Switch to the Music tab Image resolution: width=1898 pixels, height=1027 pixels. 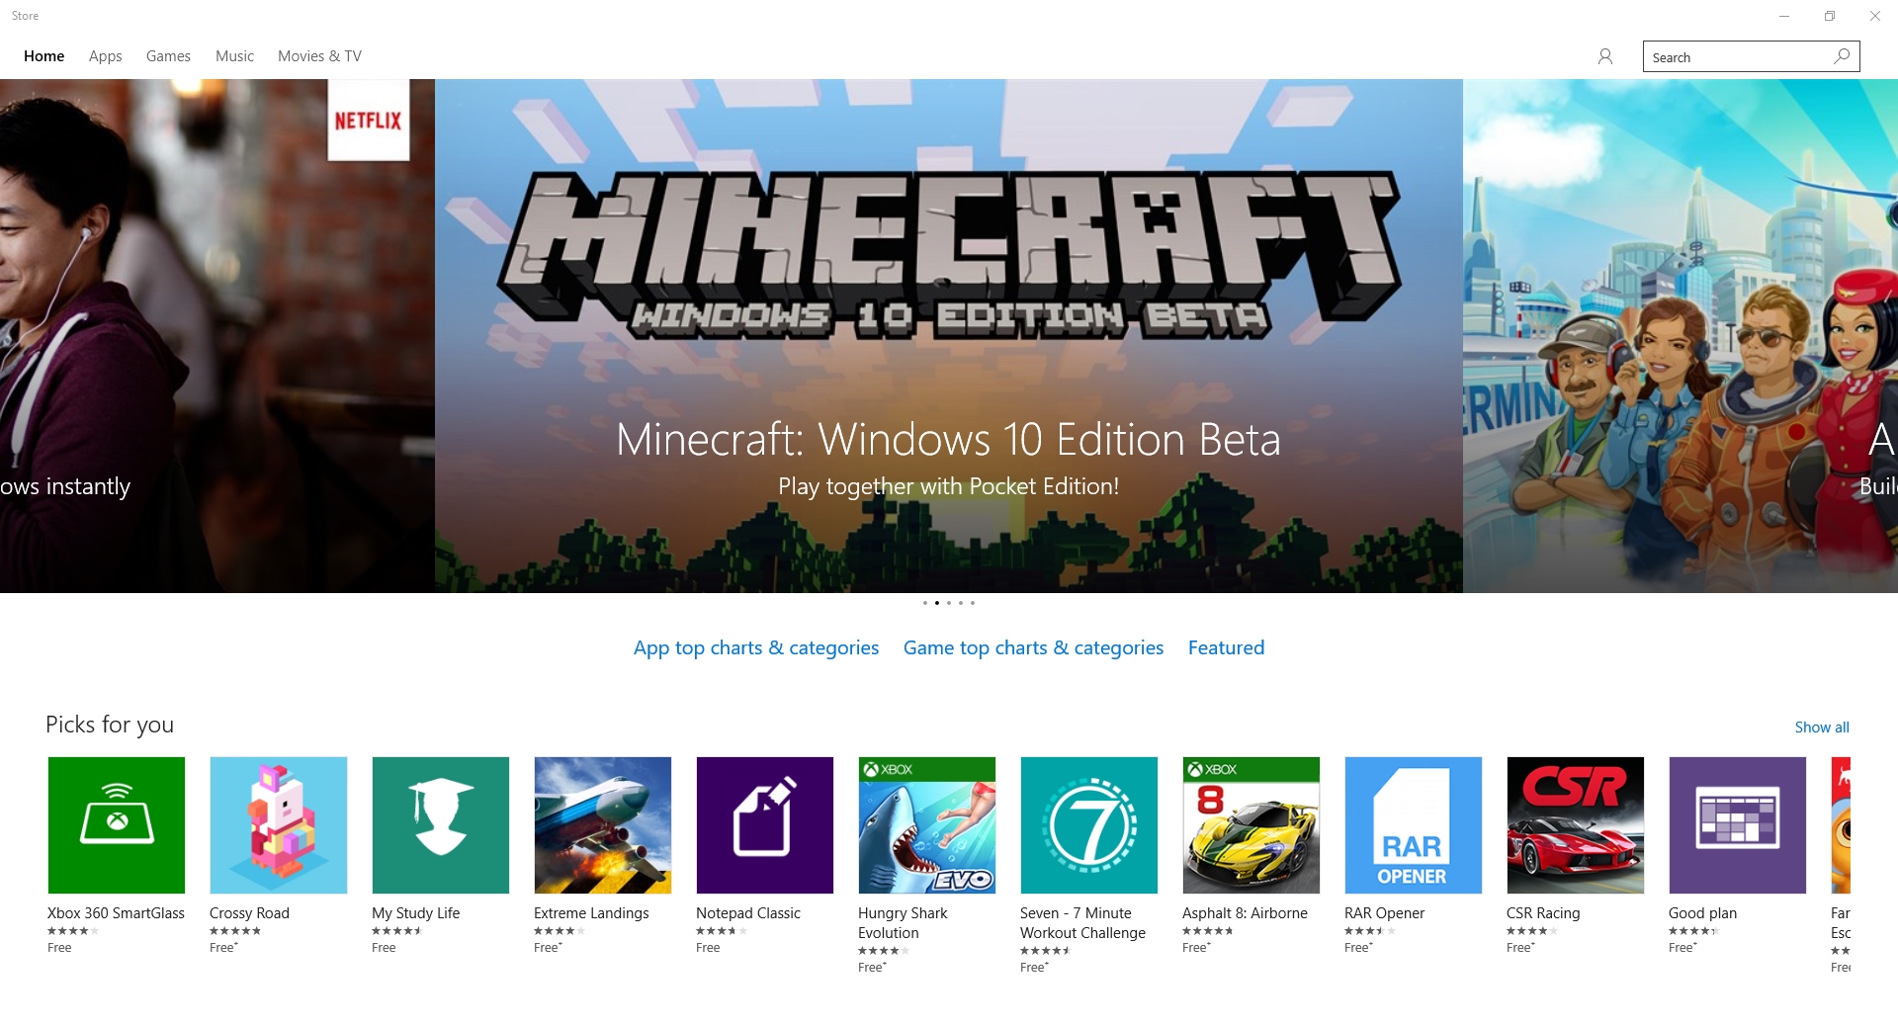tap(234, 56)
